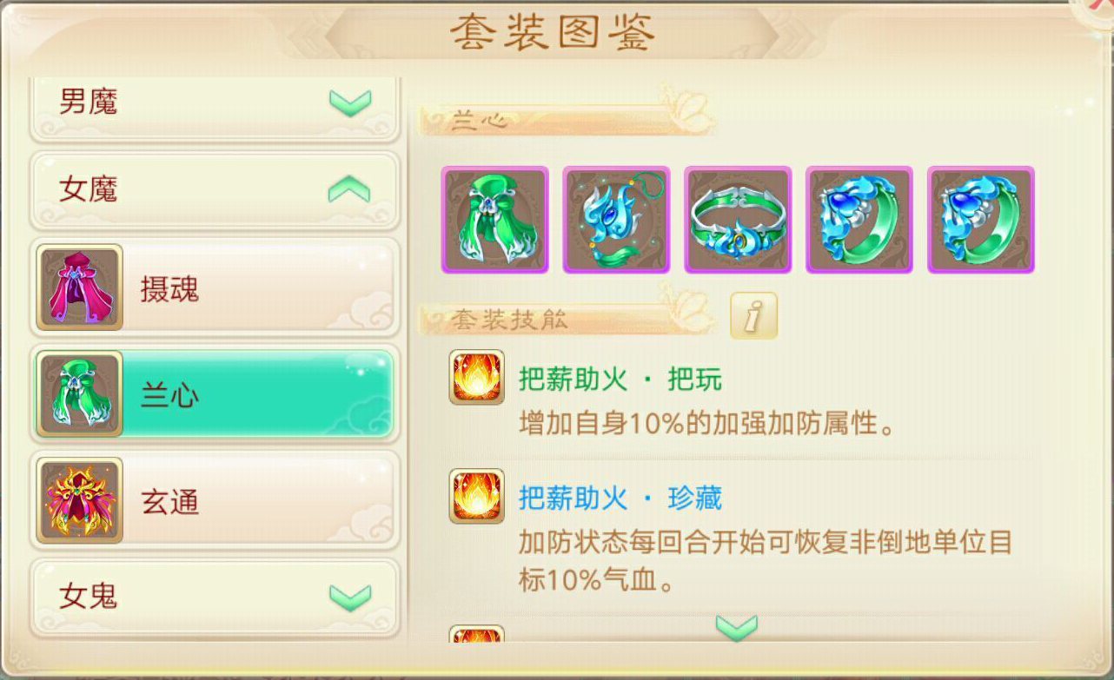The height and width of the screenshot is (680, 1114).
Task: Click the down arrow to show more skills
Action: click(x=736, y=627)
